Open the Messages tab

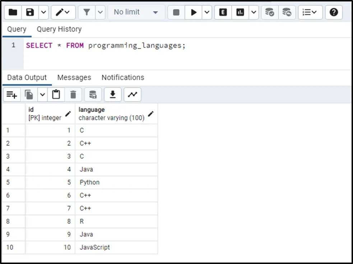pyautogui.click(x=74, y=78)
